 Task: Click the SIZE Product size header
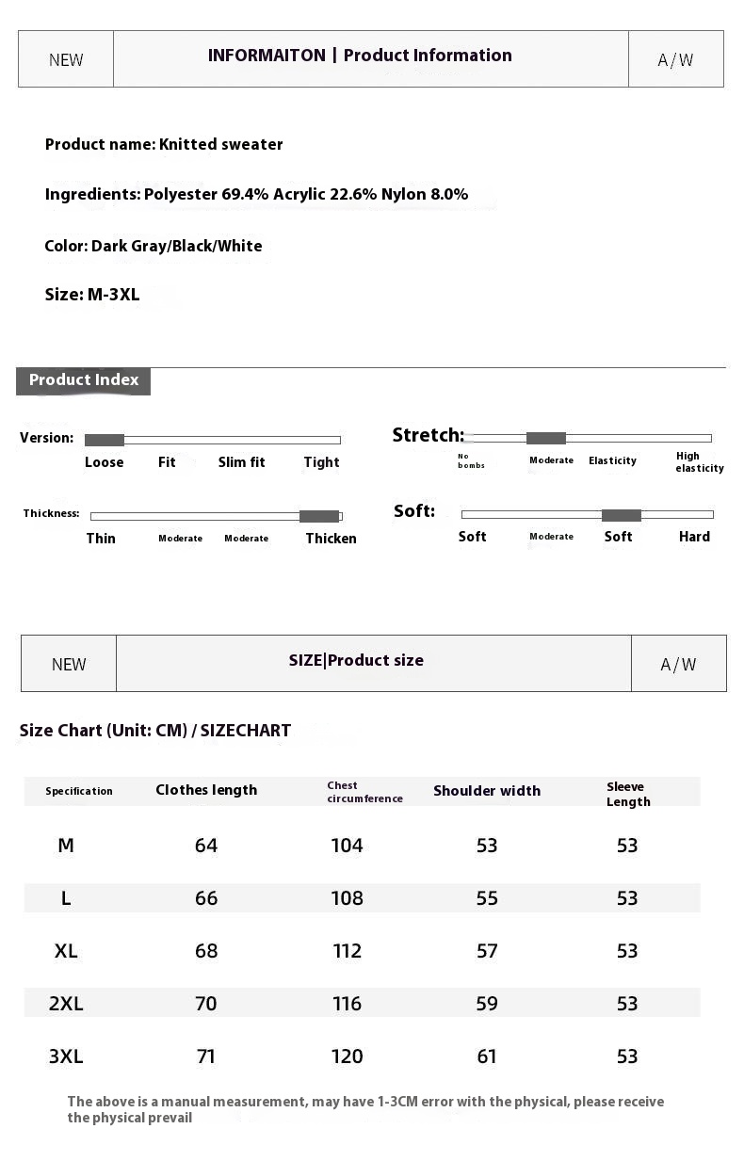click(x=356, y=661)
